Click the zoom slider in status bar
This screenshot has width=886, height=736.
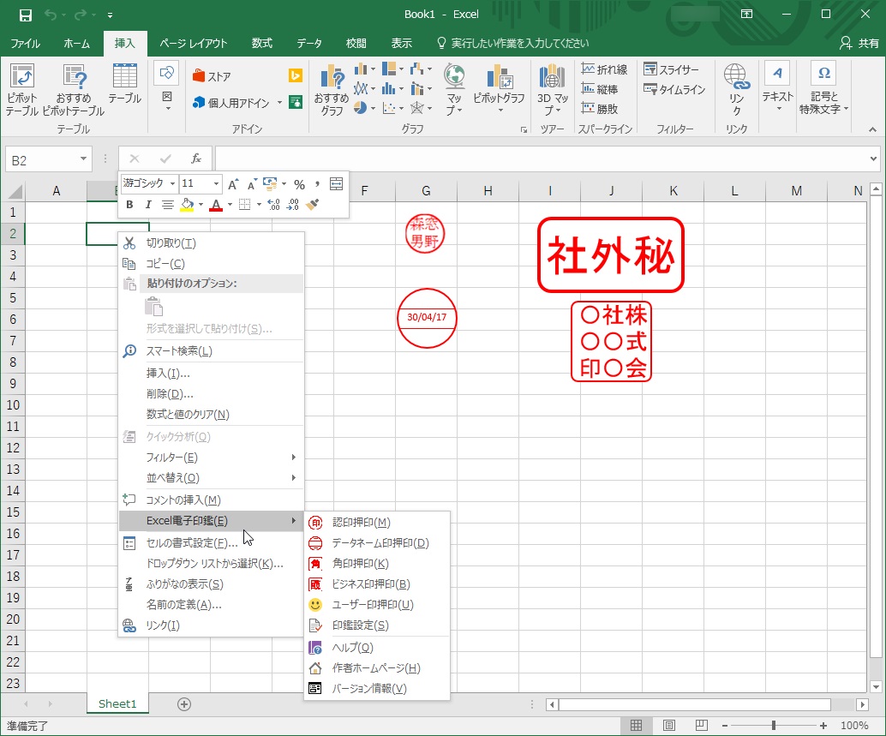(x=773, y=726)
